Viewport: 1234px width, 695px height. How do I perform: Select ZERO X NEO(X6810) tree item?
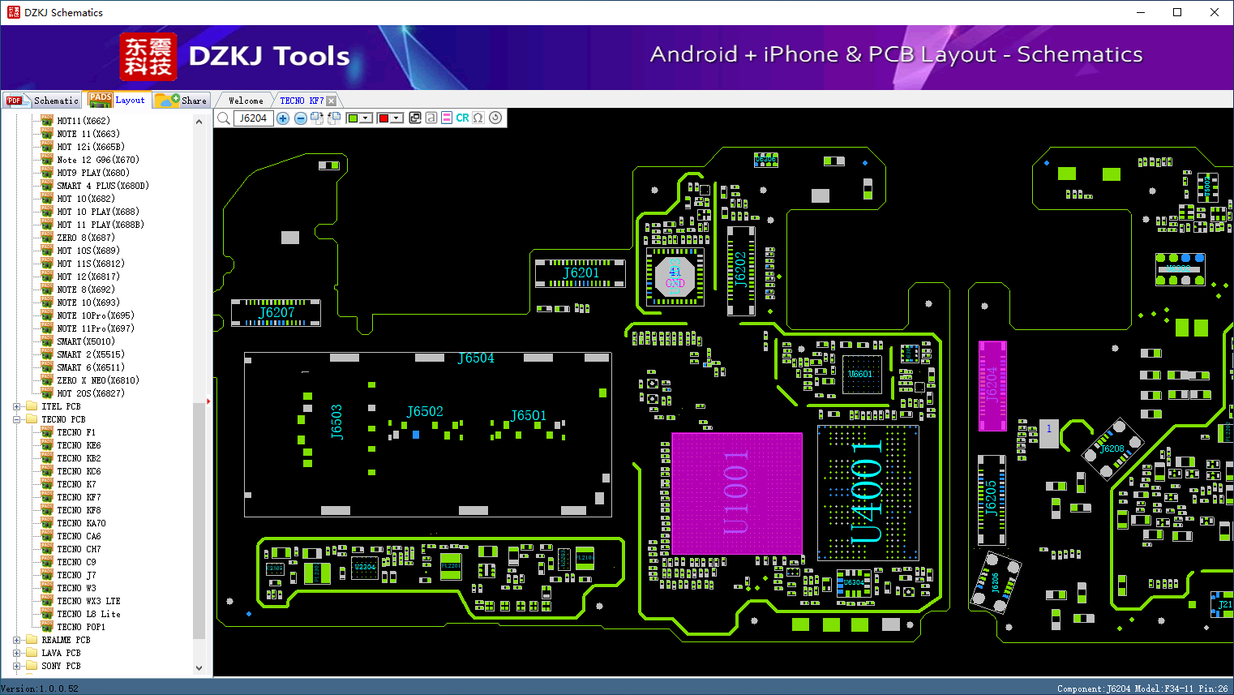[x=98, y=380]
